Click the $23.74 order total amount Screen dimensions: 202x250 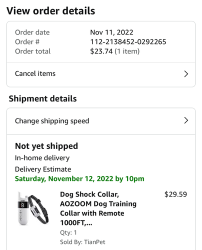click(101, 51)
